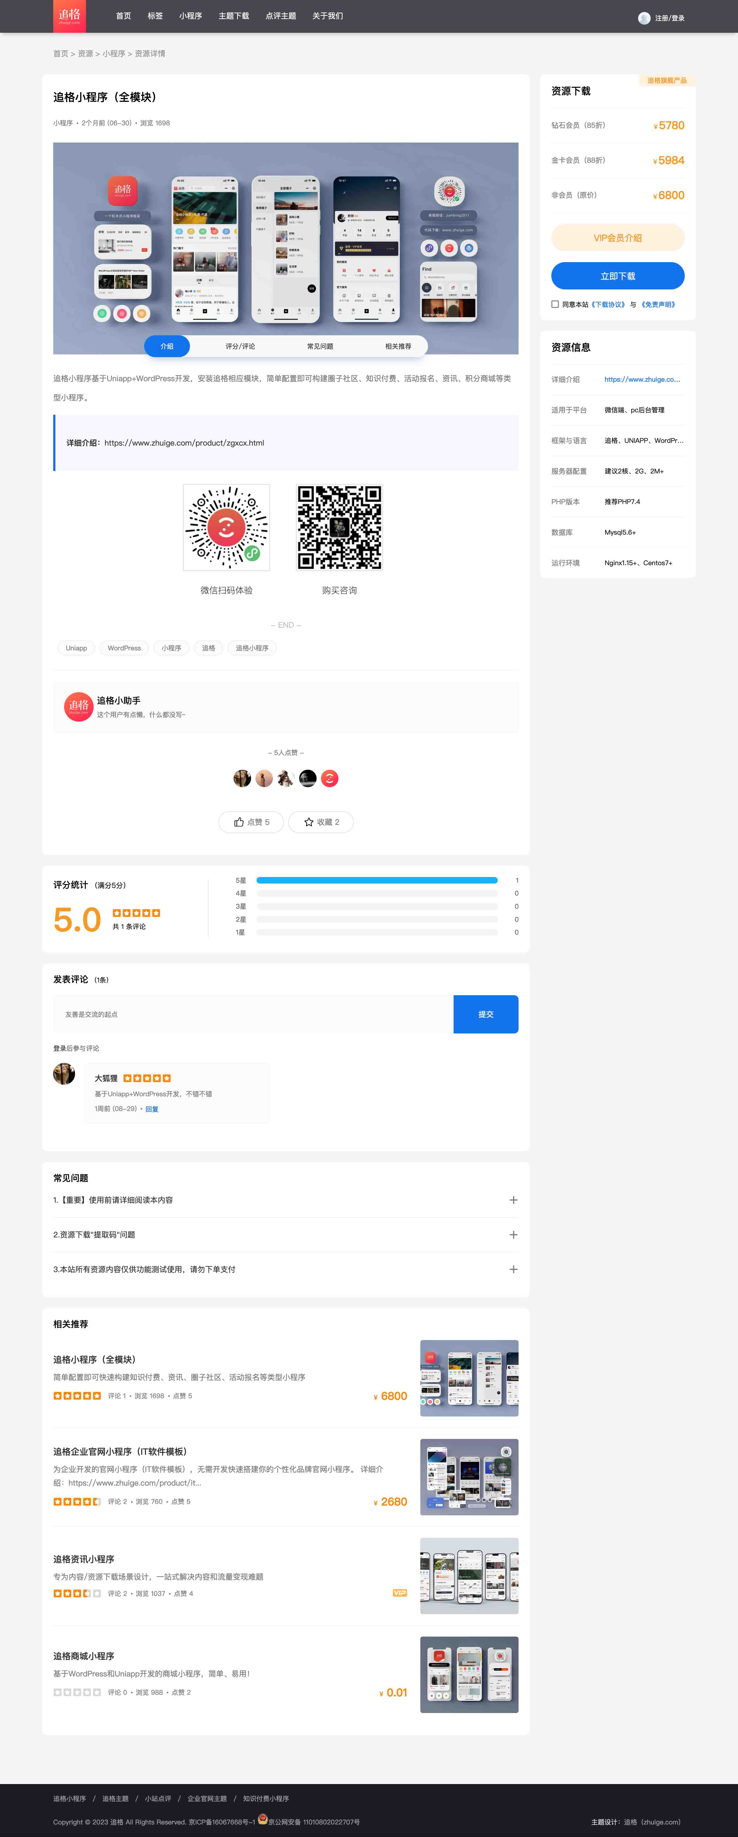Click the five-star rating under 5.0 score

pos(136,913)
